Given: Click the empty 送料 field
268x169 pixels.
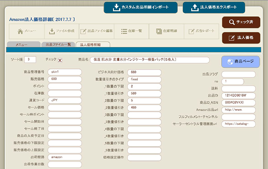Looking at the screenshot, I should point(238,88).
